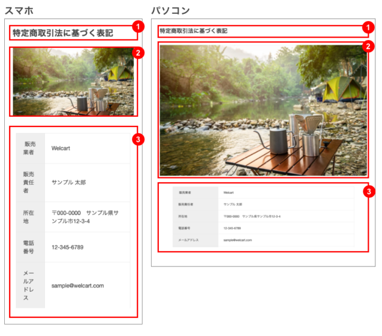Click サンプル 太郎 in the PC table

[233, 205]
